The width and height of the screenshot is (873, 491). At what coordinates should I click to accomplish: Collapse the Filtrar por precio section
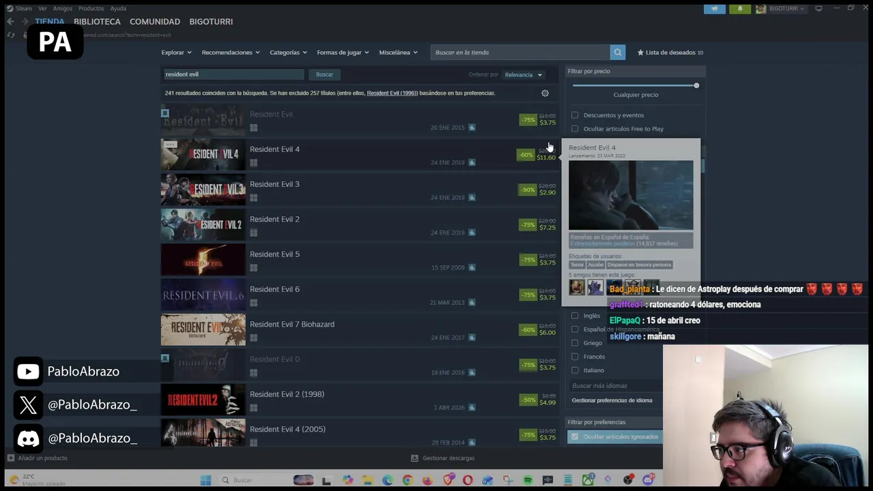[x=636, y=71]
